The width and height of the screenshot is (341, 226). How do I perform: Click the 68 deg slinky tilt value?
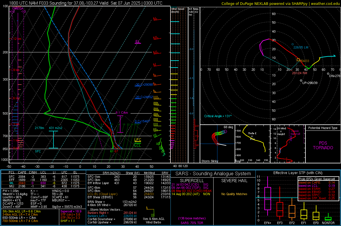pyautogui.click(x=228, y=127)
